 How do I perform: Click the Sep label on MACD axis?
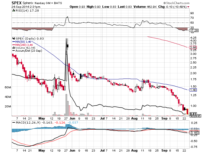(x=164, y=150)
